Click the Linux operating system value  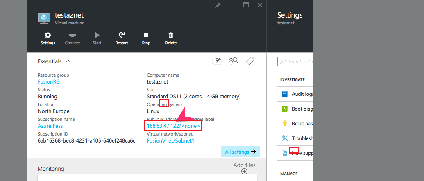153,111
